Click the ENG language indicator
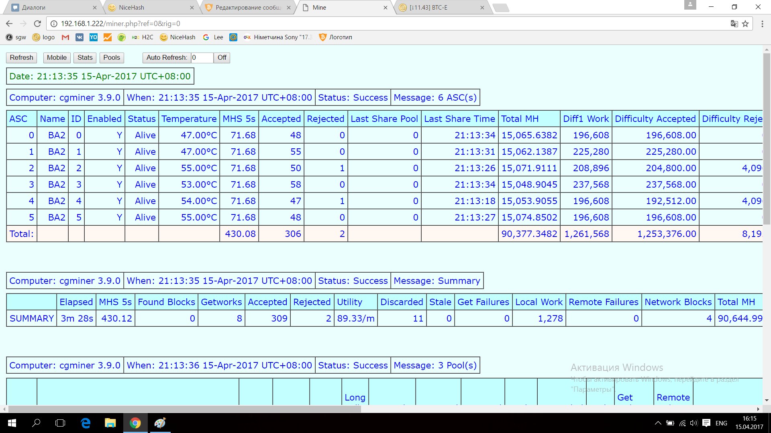Screen dimensions: 771x433 point(721,423)
